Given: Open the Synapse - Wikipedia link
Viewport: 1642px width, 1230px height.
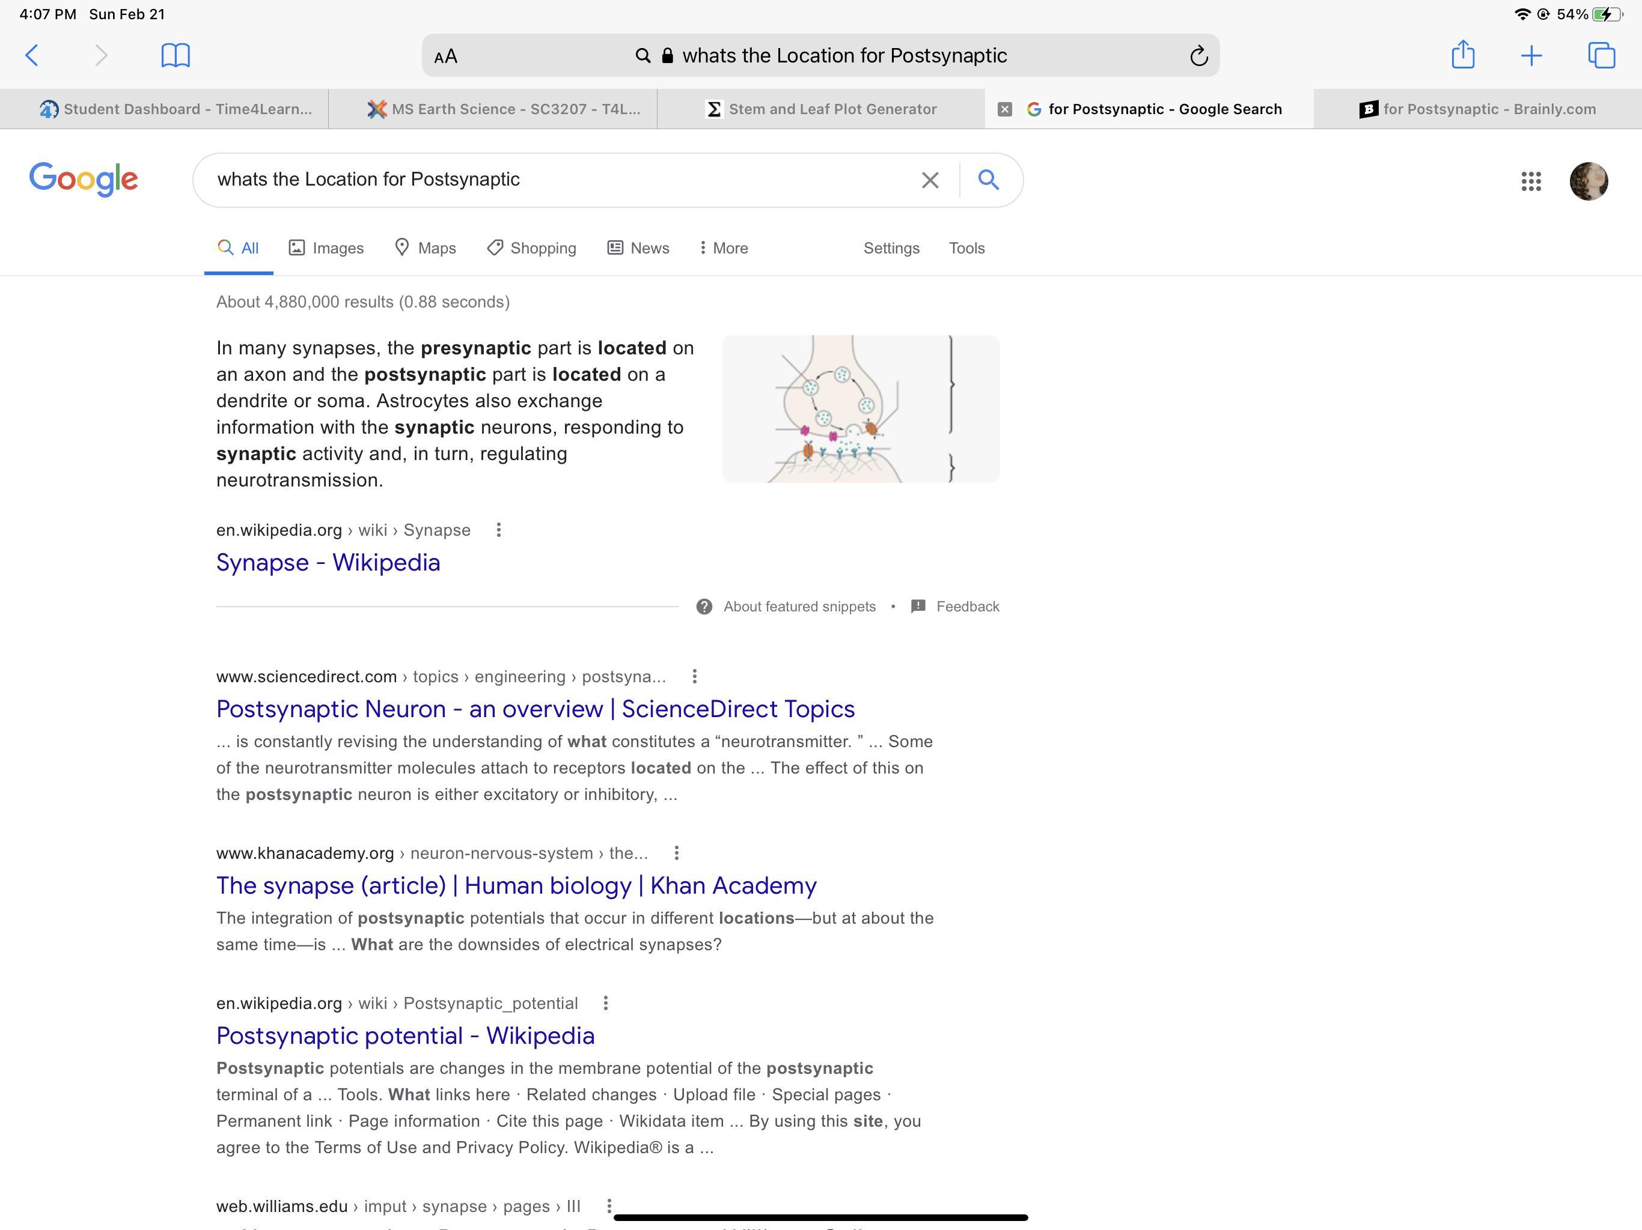Looking at the screenshot, I should pos(328,562).
